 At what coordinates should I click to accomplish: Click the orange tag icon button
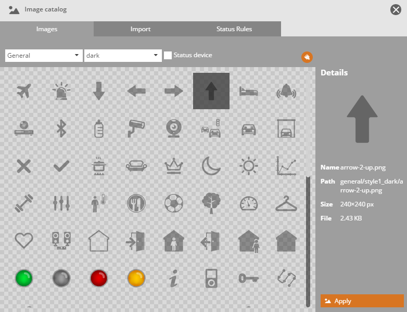307,57
